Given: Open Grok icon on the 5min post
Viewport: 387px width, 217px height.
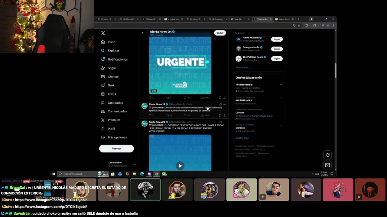Looking at the screenshot, I should pyautogui.click(x=220, y=105).
